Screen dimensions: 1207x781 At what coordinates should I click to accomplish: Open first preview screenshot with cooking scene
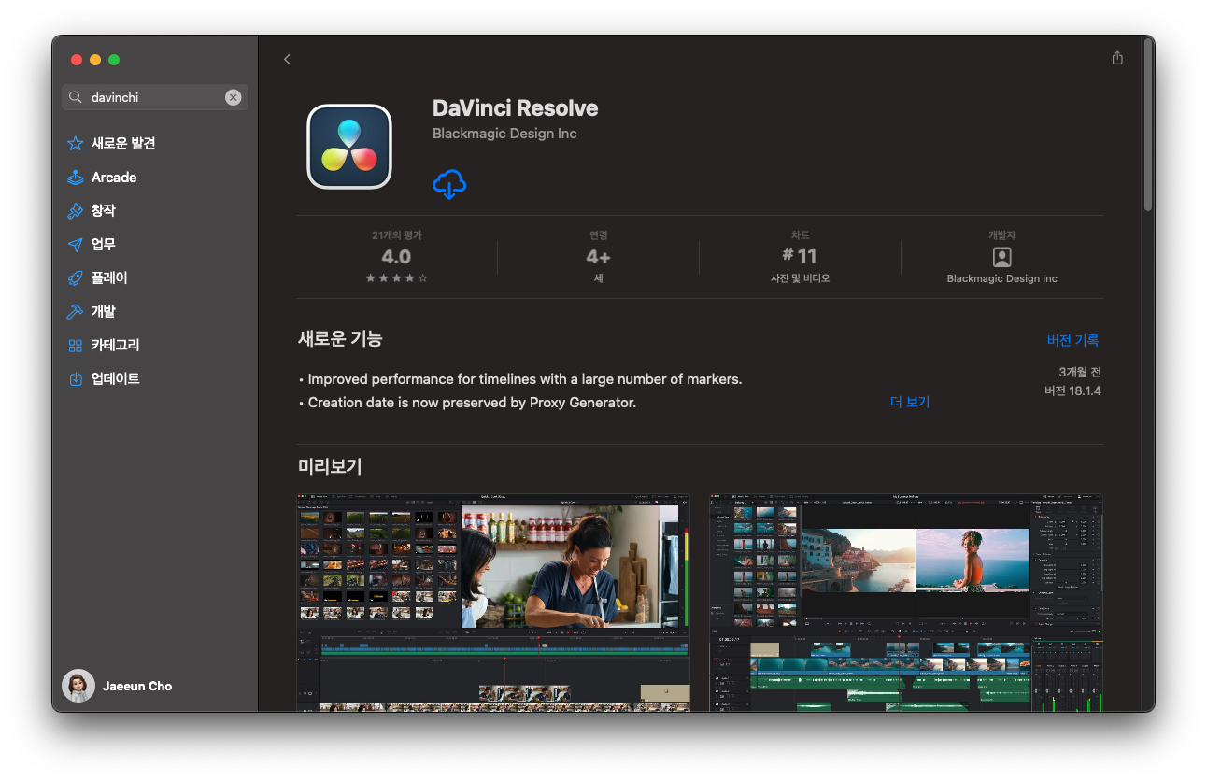(x=493, y=603)
